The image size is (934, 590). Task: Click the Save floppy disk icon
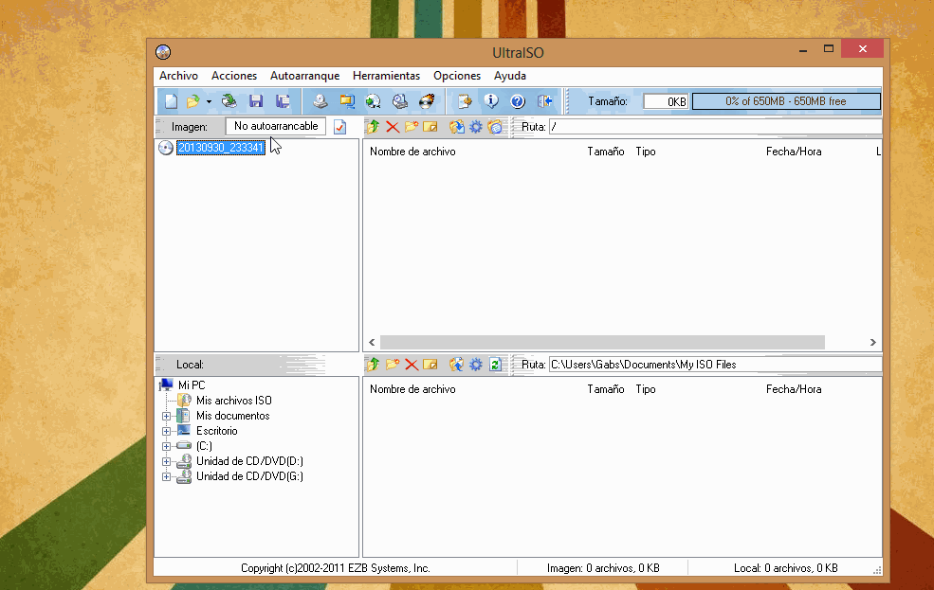[256, 101]
